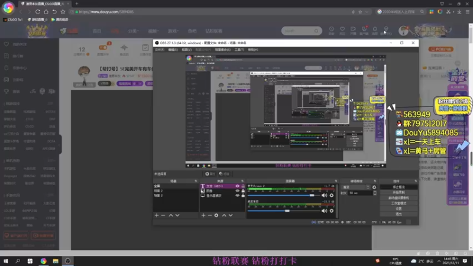
Task: Open Douyu follow heart icon in header
Action: [x=342, y=30]
